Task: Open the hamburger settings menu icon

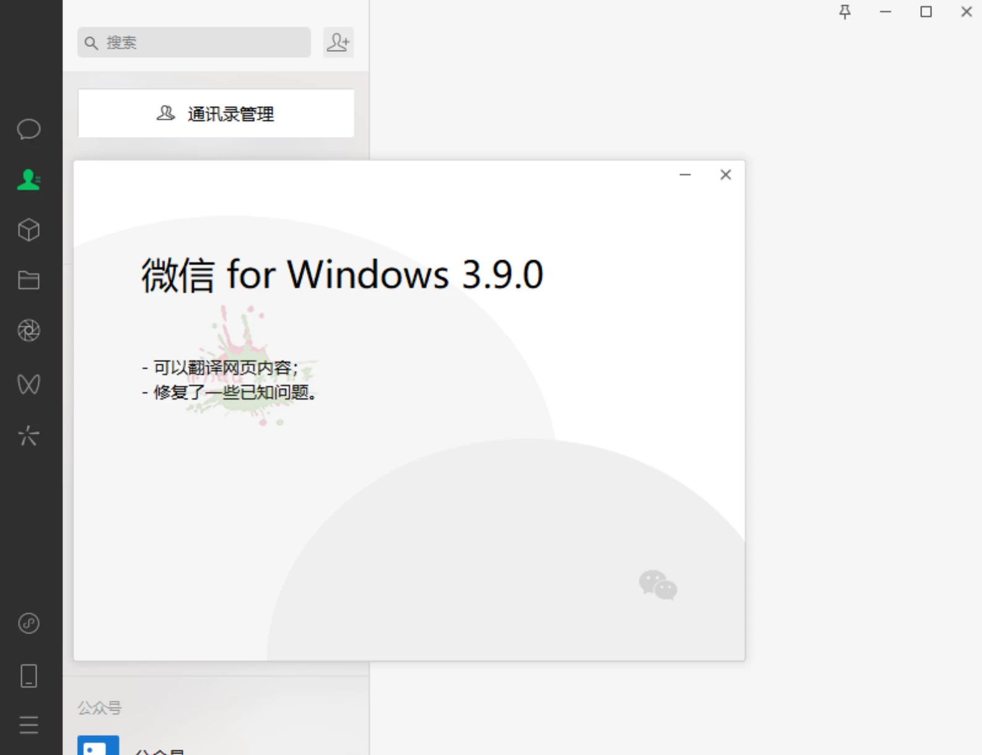Action: pyautogui.click(x=28, y=725)
